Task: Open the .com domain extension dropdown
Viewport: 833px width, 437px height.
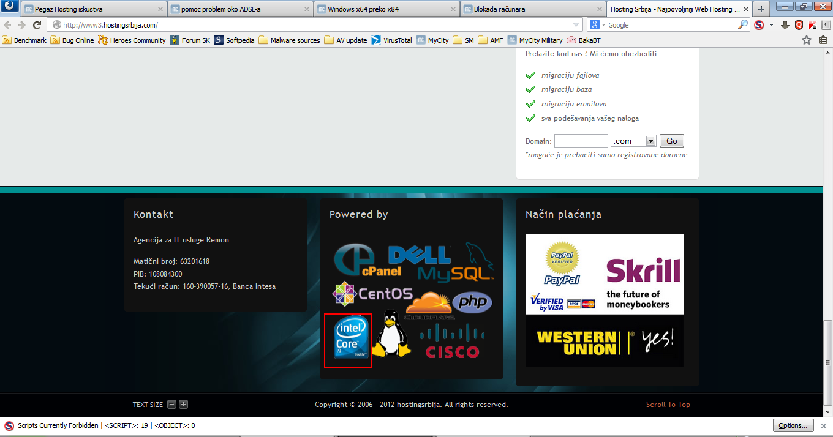Action: coord(633,141)
